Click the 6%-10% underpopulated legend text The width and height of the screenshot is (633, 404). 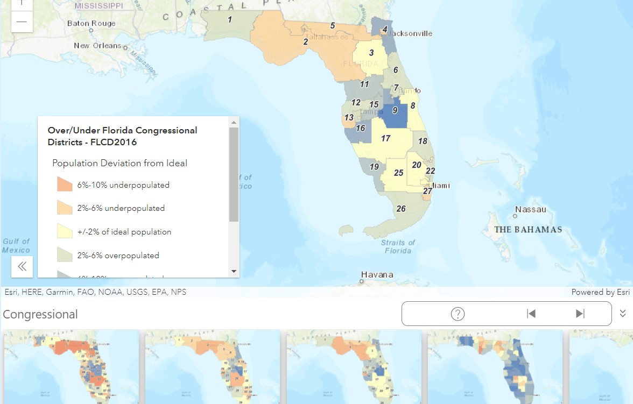[x=124, y=185]
